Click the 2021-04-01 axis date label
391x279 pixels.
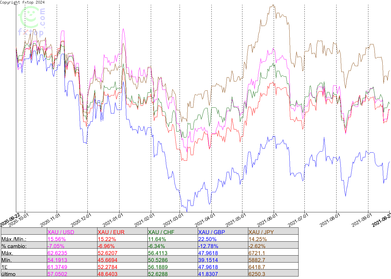(x=205, y=220)
